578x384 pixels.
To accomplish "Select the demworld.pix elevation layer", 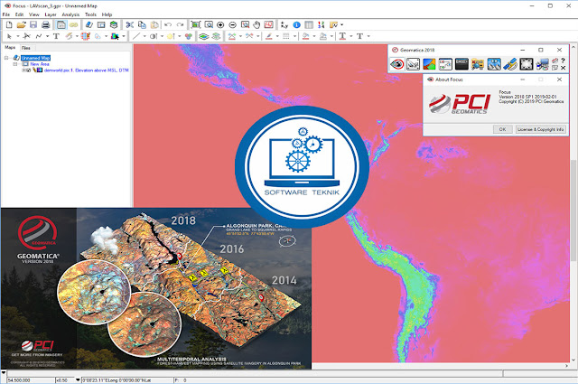I will 87,70.
